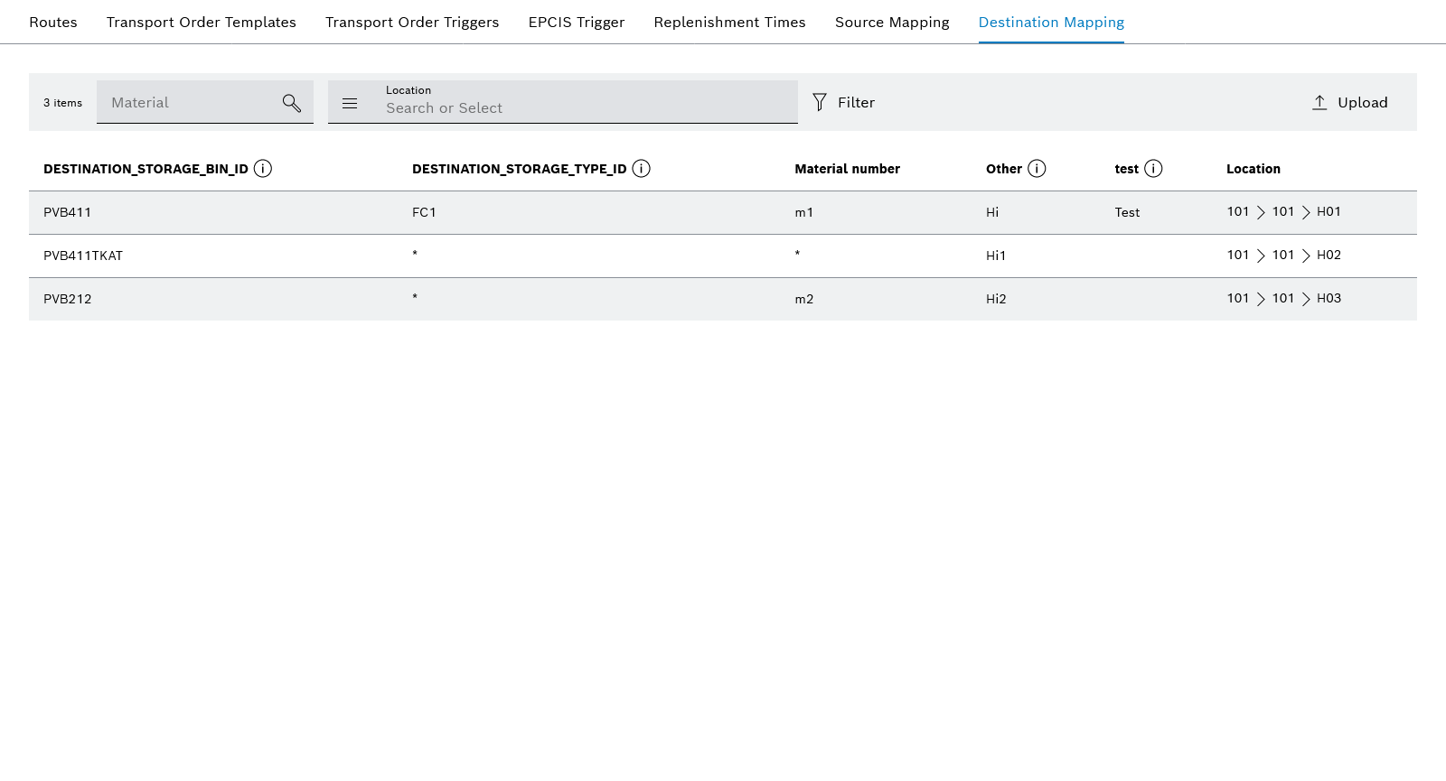Screen dimensions: 1446x781
Task: Show info icon next to test column
Action: tap(1154, 169)
